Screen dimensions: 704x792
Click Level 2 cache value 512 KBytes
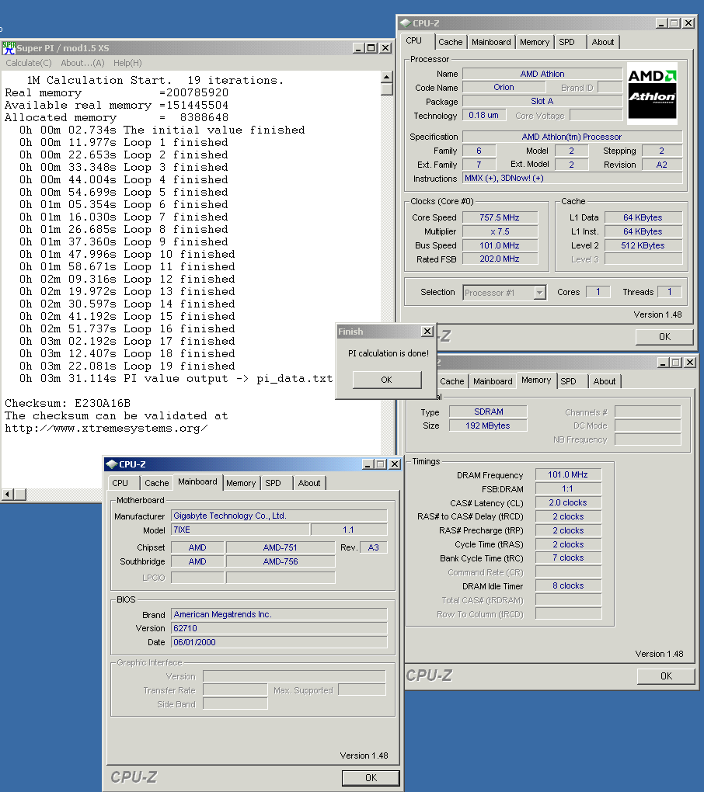click(x=643, y=245)
